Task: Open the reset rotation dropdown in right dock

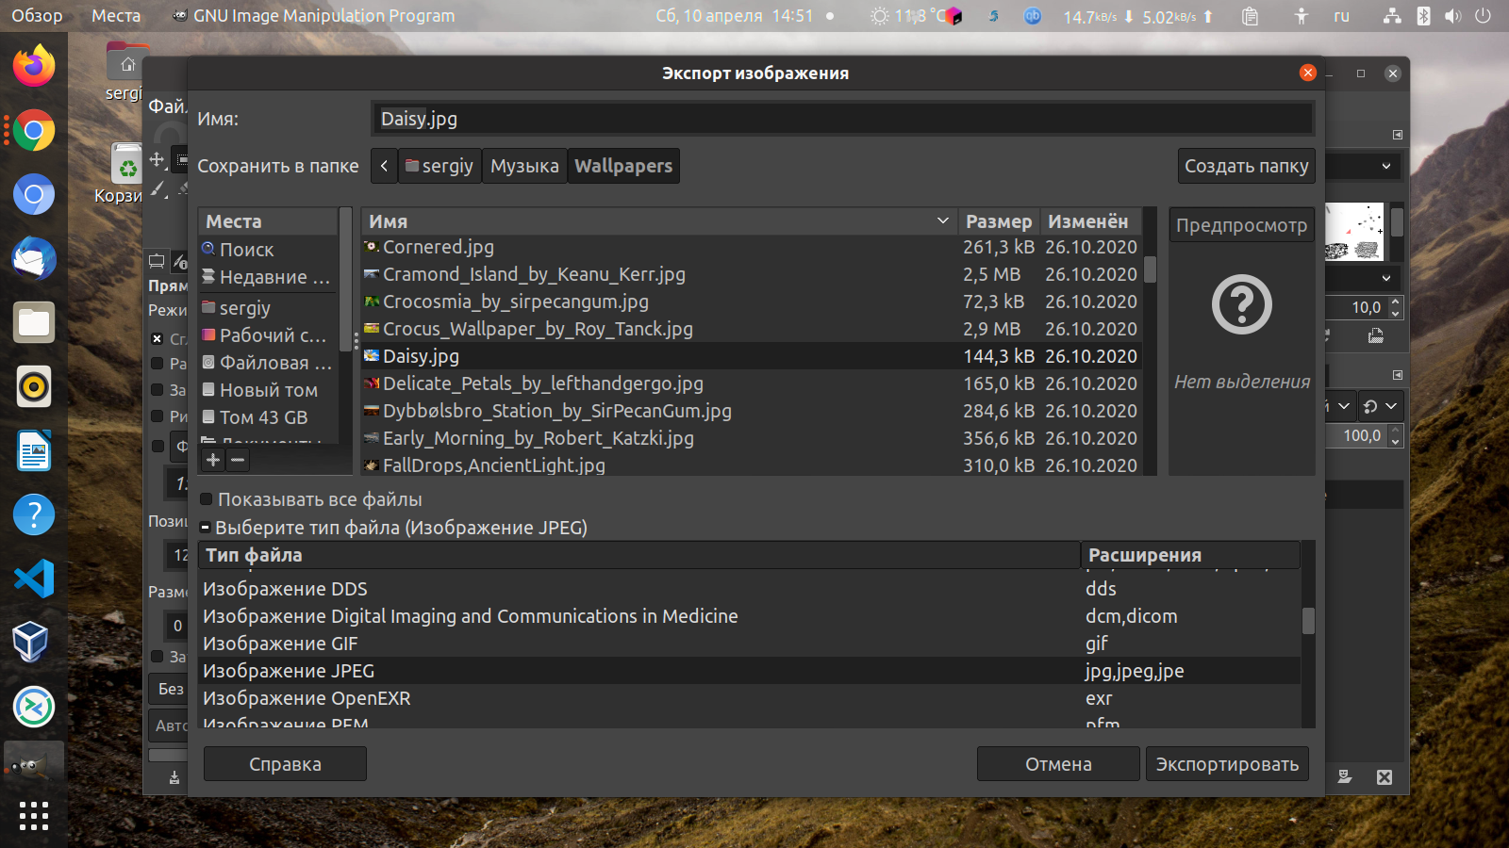Action: (1380, 406)
